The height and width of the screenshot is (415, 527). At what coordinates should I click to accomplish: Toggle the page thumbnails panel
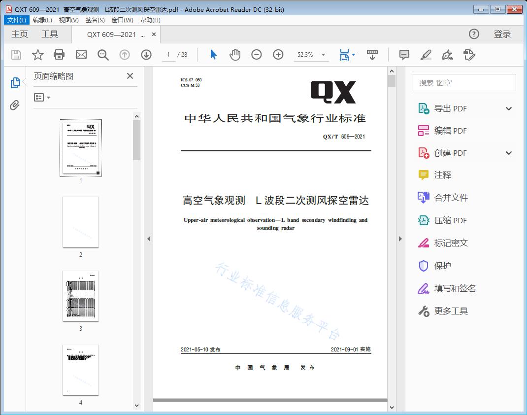pos(15,83)
